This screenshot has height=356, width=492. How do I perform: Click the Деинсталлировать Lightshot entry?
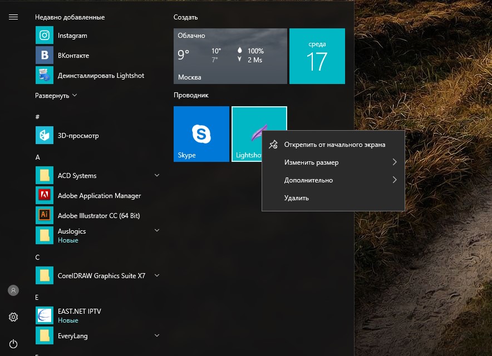pos(101,76)
